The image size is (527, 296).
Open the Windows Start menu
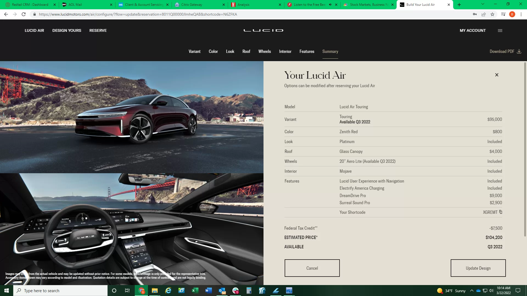tap(7, 291)
